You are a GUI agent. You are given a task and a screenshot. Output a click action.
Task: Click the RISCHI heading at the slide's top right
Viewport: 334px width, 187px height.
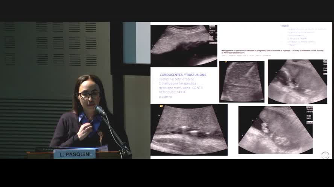[x=285, y=26]
